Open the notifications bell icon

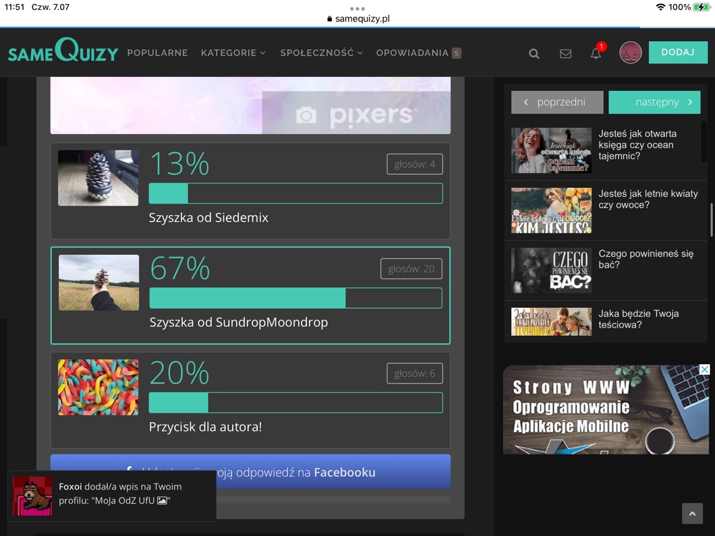(x=596, y=53)
